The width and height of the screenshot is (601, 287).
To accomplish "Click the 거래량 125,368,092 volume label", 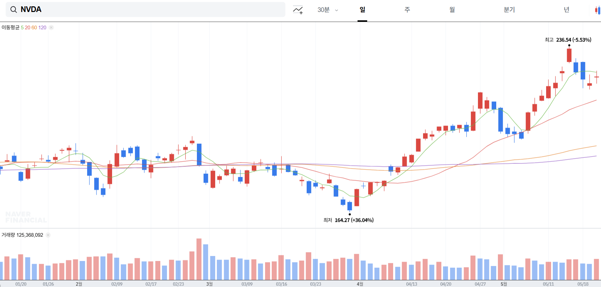I will 22,235.
